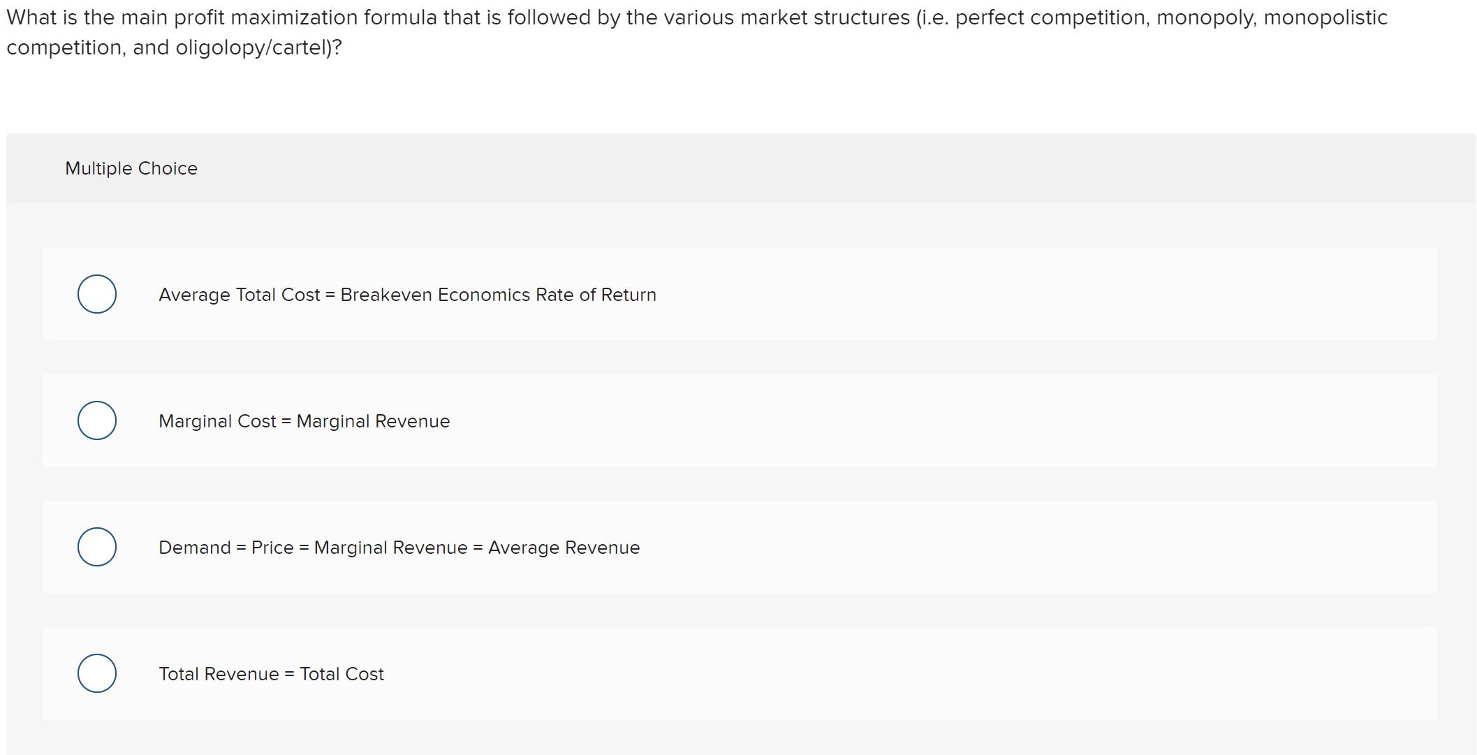Click the answer text Marginal Cost = Marginal Revenue
This screenshot has width=1477, height=755.
[304, 420]
